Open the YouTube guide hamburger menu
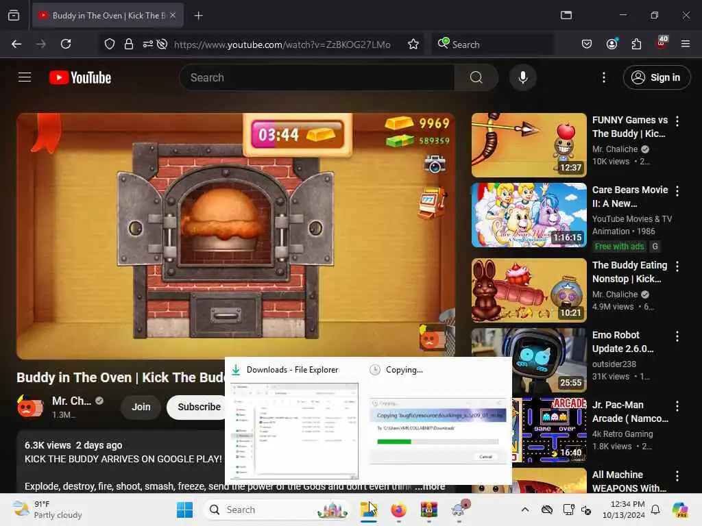702x526 pixels. tap(25, 77)
